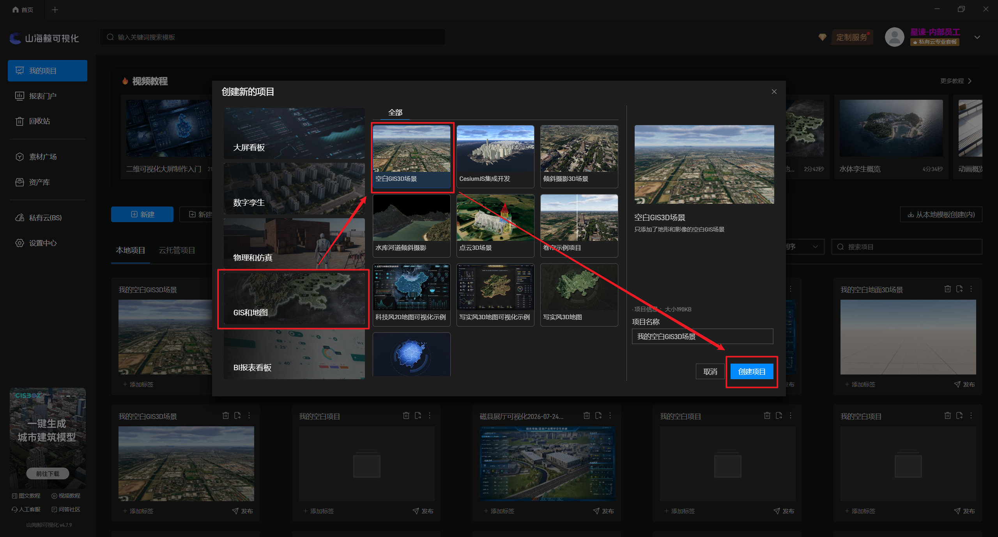Click the 取消 button
The height and width of the screenshot is (537, 998).
710,372
